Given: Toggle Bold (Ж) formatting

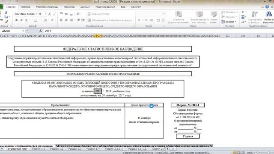Looking at the screenshot, I should (x=17, y=20).
